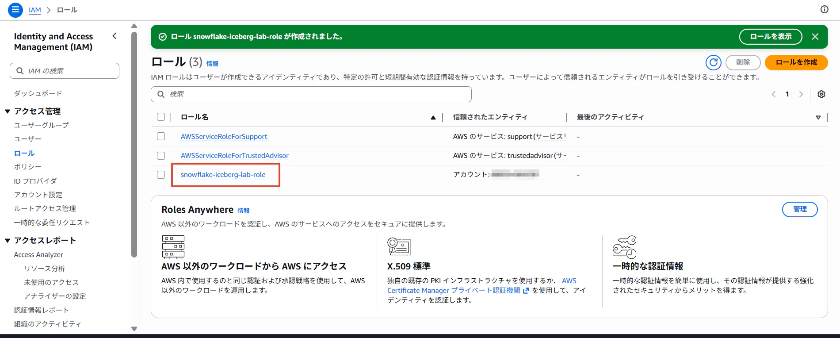The width and height of the screenshot is (840, 338).
Task: Click the ロール名 column header text
Action: click(x=195, y=117)
